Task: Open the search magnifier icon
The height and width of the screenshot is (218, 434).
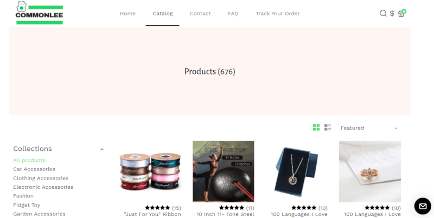Action: 383,13
